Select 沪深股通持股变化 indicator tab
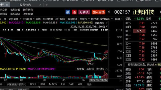 (16, 84)
